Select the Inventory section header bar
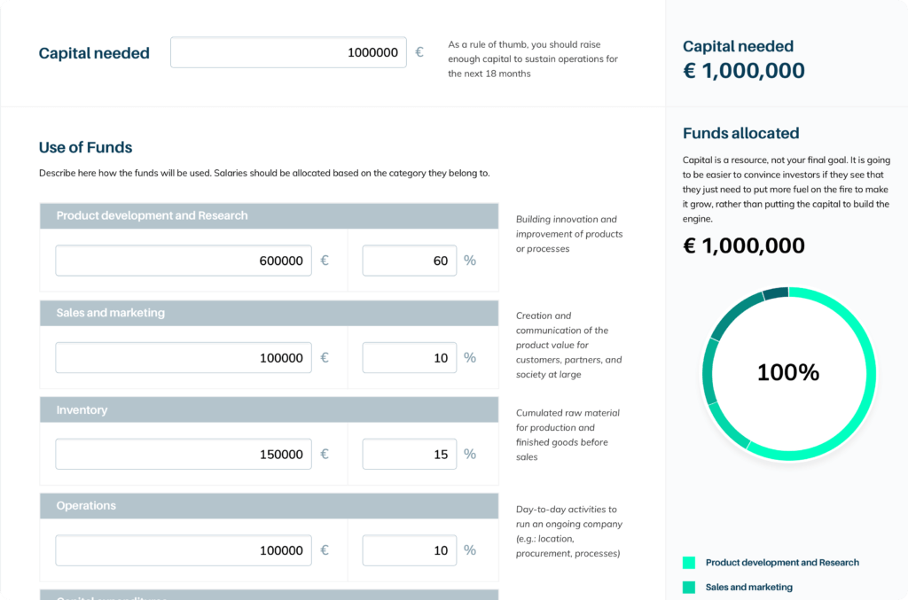Screen dimensions: 908x600 (269, 409)
